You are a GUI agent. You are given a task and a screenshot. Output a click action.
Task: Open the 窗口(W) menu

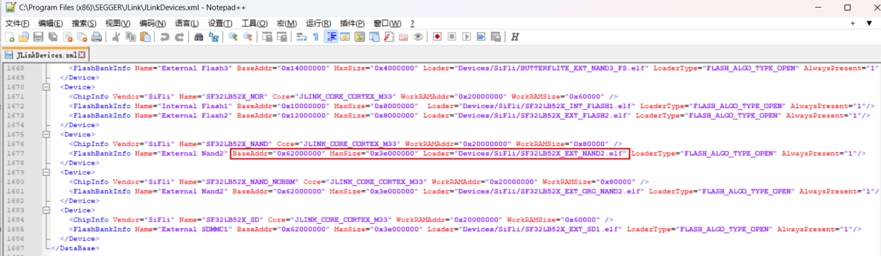pyautogui.click(x=387, y=24)
